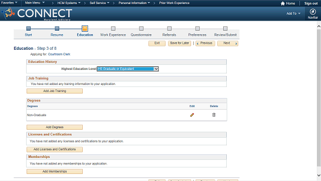Click the Home house icon

pos(283,4)
